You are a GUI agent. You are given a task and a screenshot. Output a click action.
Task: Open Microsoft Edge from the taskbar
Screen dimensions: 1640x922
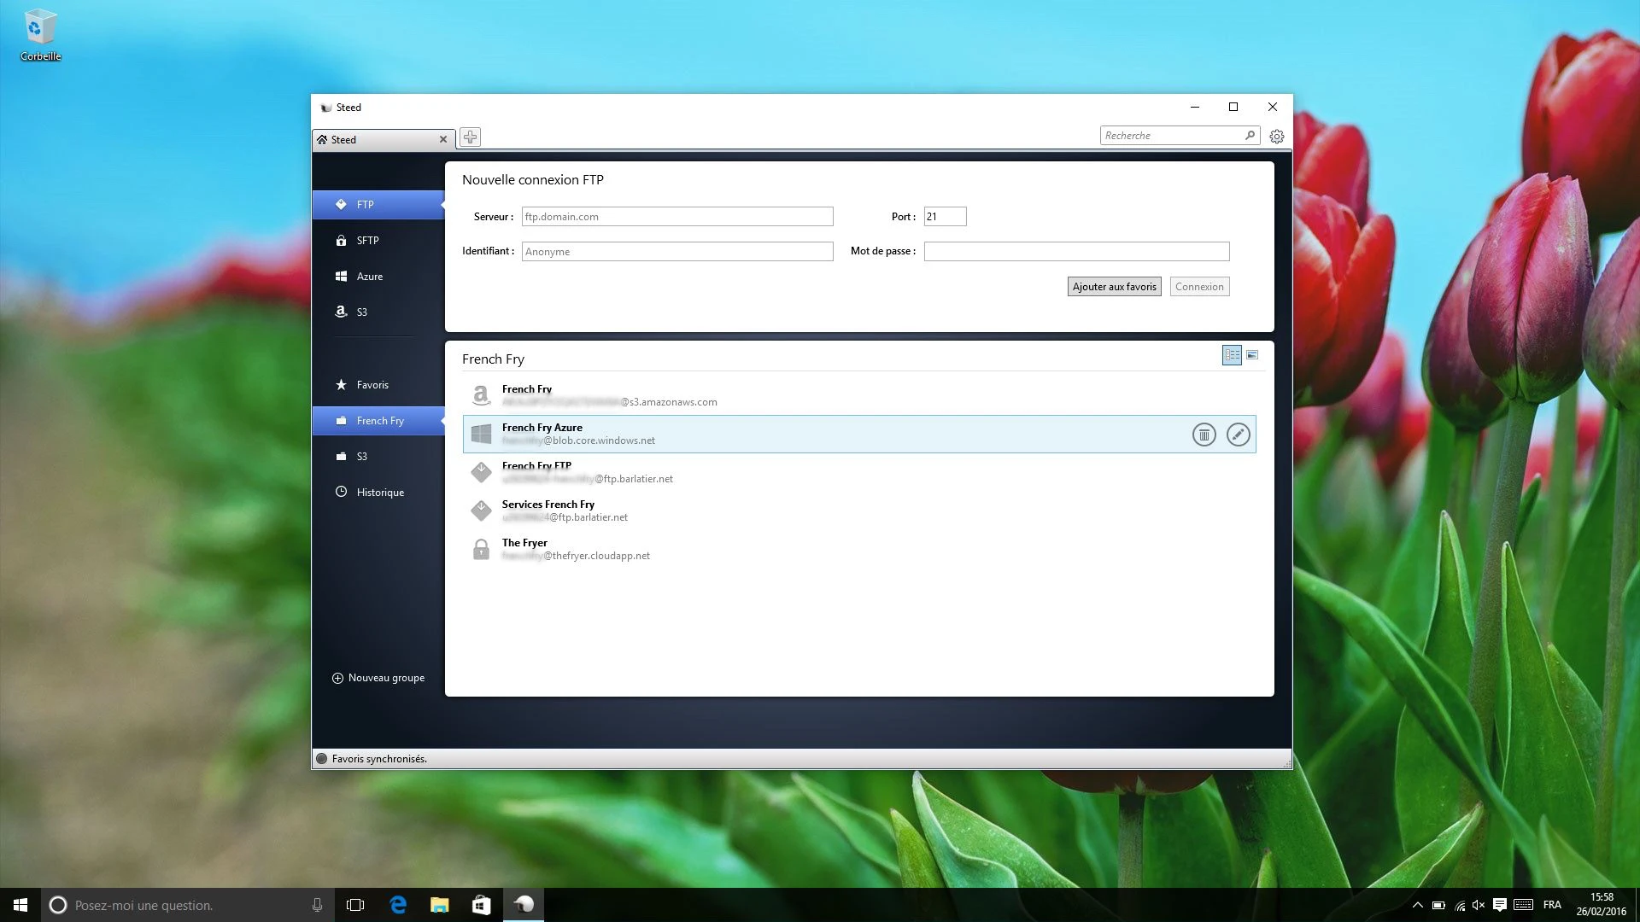(x=398, y=905)
